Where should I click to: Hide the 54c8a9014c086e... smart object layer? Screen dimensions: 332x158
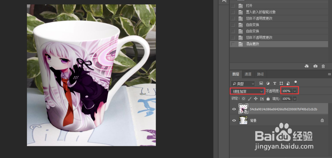point(234,109)
